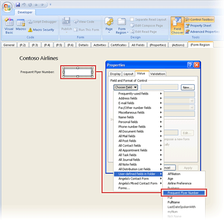Open the Visual Basic editor icon

pos(9,22)
